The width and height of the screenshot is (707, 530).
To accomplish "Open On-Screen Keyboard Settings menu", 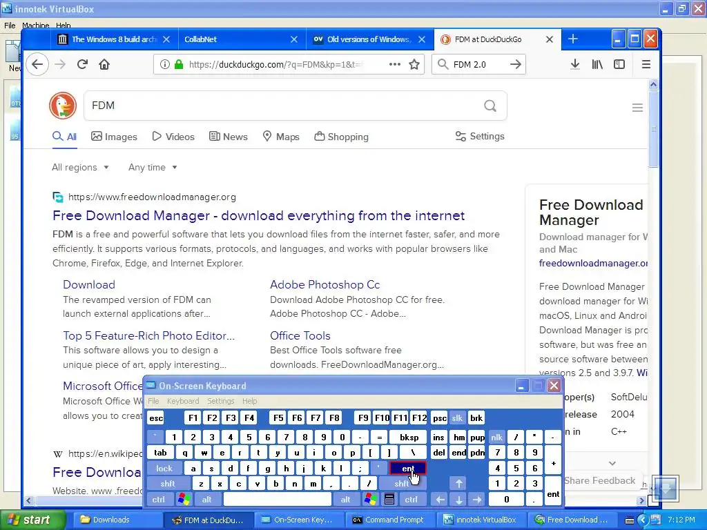I will coord(220,401).
